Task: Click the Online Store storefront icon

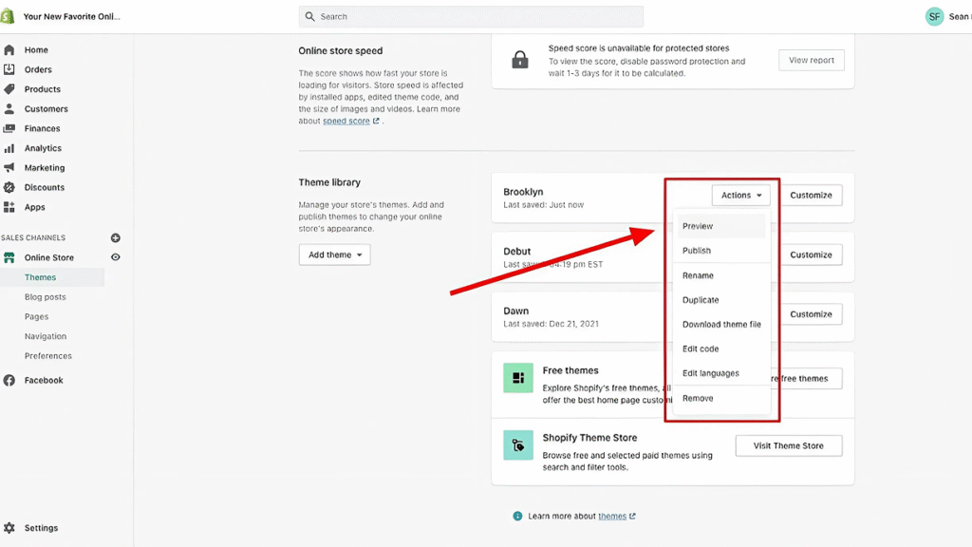Action: (9, 257)
